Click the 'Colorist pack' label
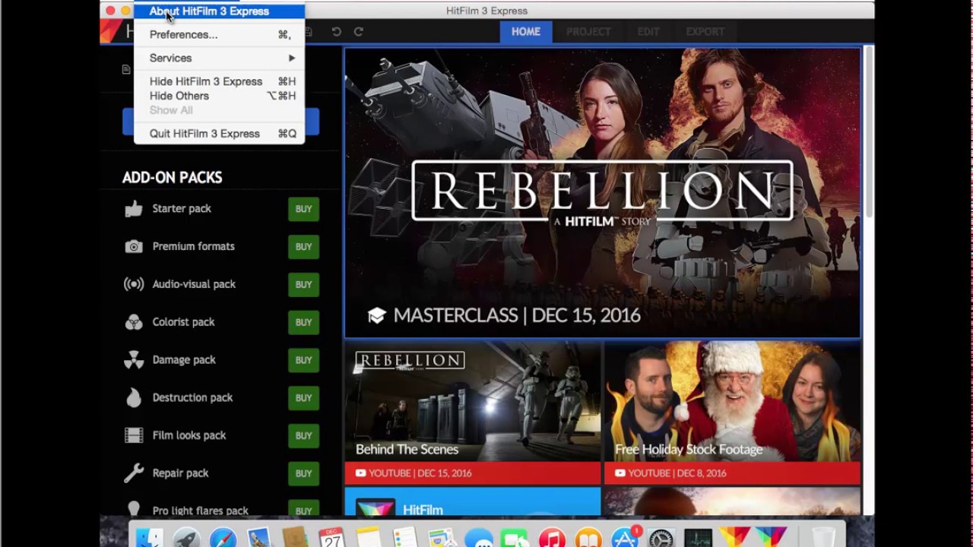Screen dimensions: 973x547 pos(183,322)
